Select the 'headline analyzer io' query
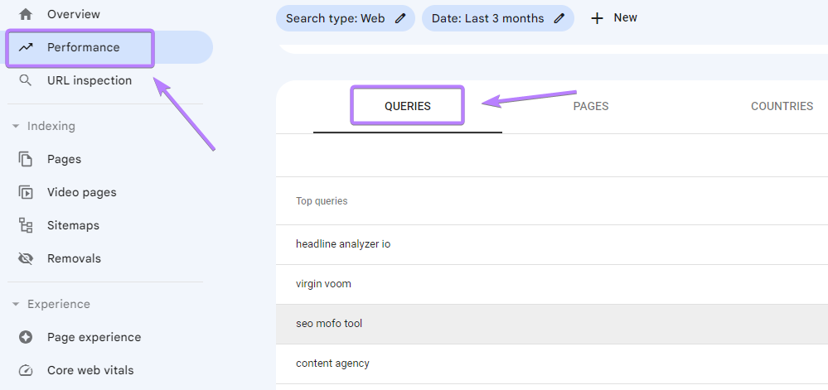 343,244
